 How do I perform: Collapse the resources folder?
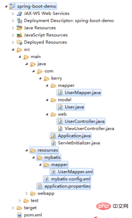tap(26, 150)
